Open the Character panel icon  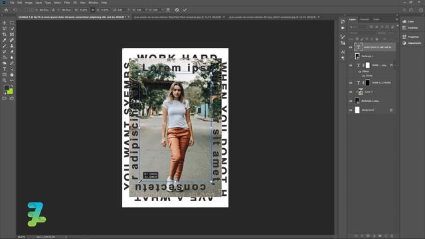coord(343,52)
